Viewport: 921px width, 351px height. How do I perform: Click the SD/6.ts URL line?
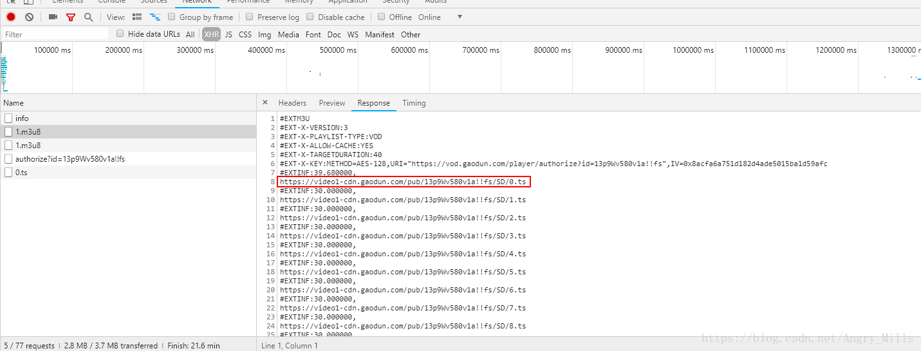coord(403,290)
